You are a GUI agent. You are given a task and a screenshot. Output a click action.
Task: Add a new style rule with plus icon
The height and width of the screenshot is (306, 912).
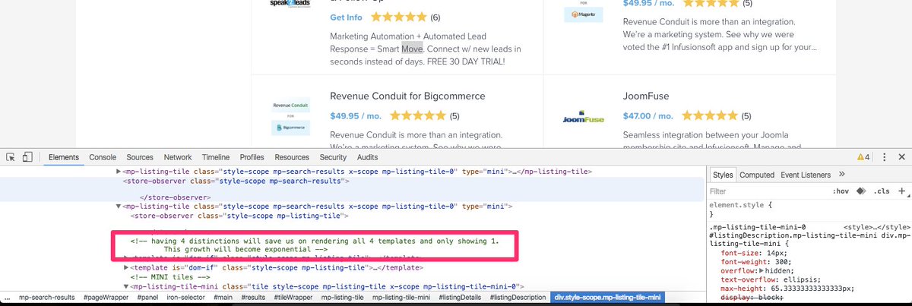tap(901, 191)
